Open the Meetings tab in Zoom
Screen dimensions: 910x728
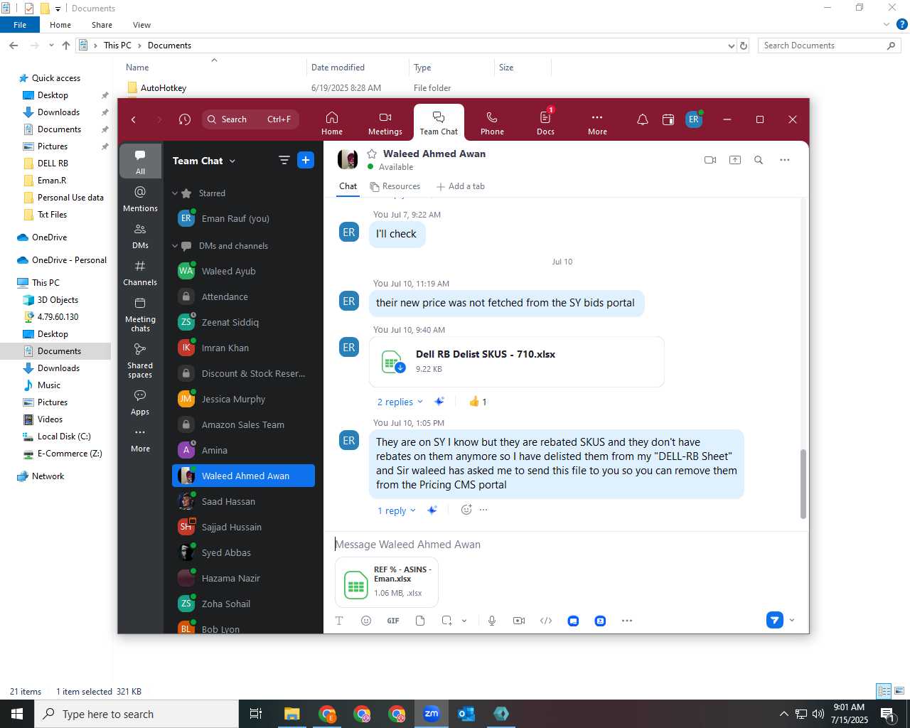point(385,123)
